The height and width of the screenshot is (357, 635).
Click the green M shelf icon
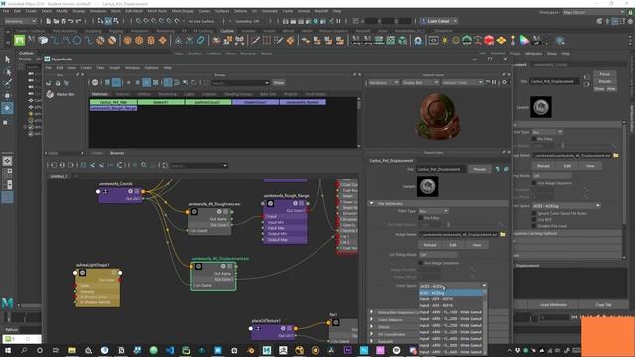click(19, 40)
